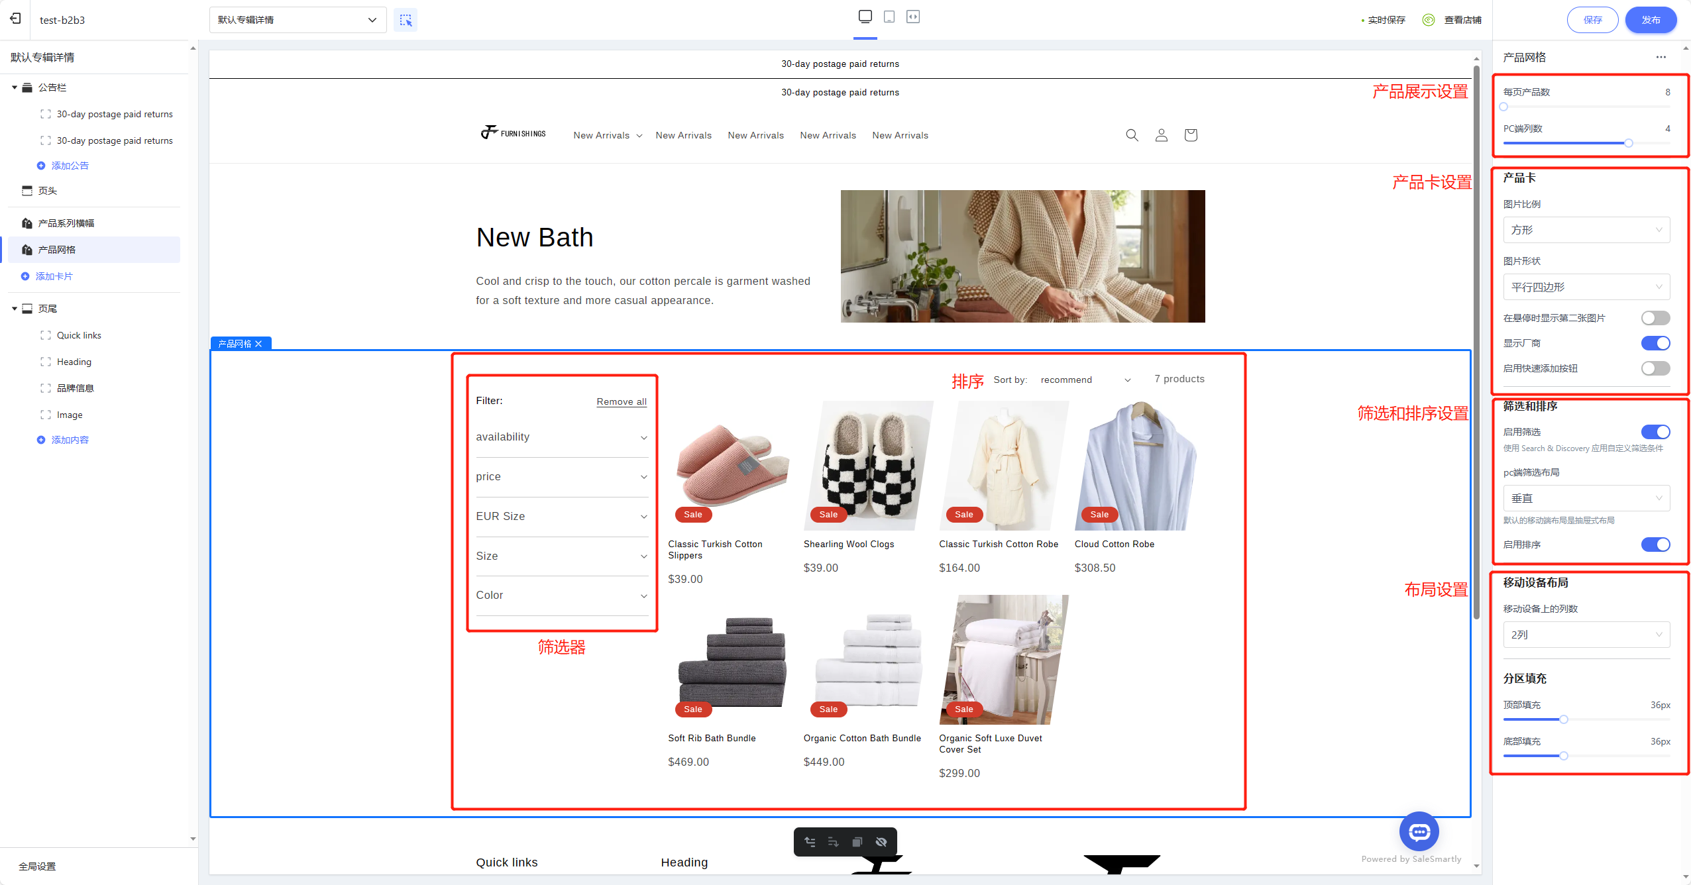Activate the element selection cursor icon
Screen dimensions: 1691x885
click(x=406, y=20)
